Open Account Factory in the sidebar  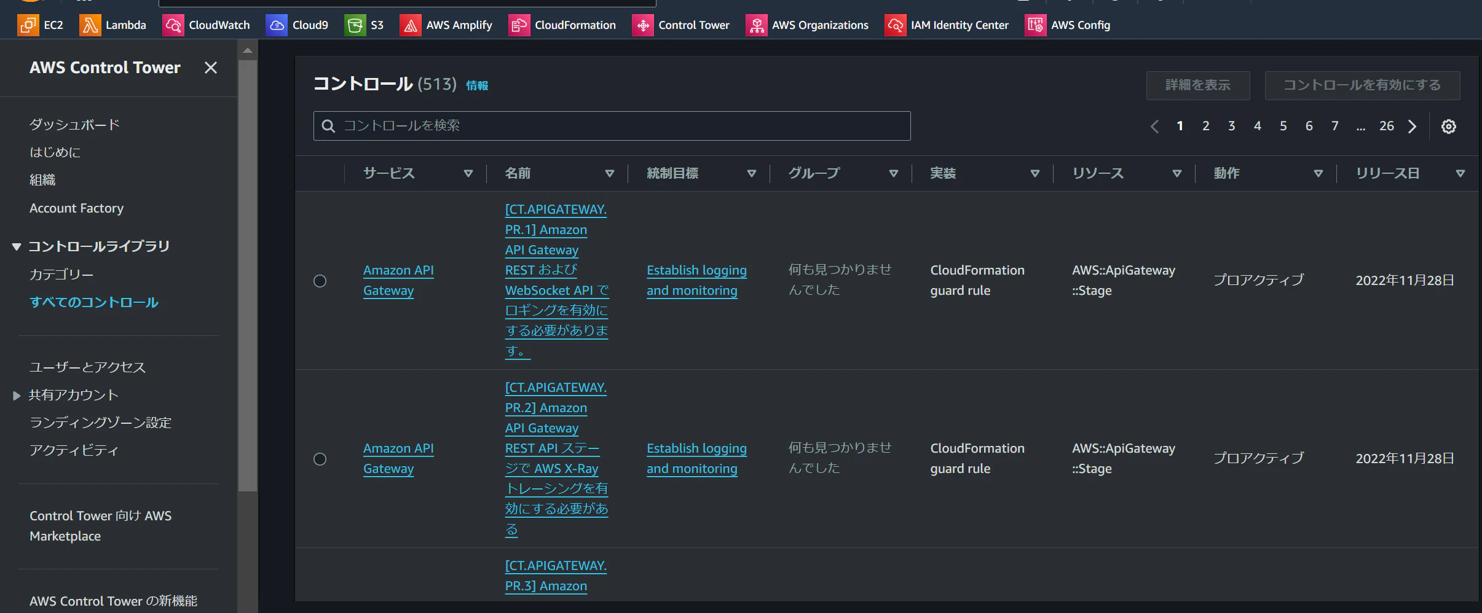coord(76,208)
